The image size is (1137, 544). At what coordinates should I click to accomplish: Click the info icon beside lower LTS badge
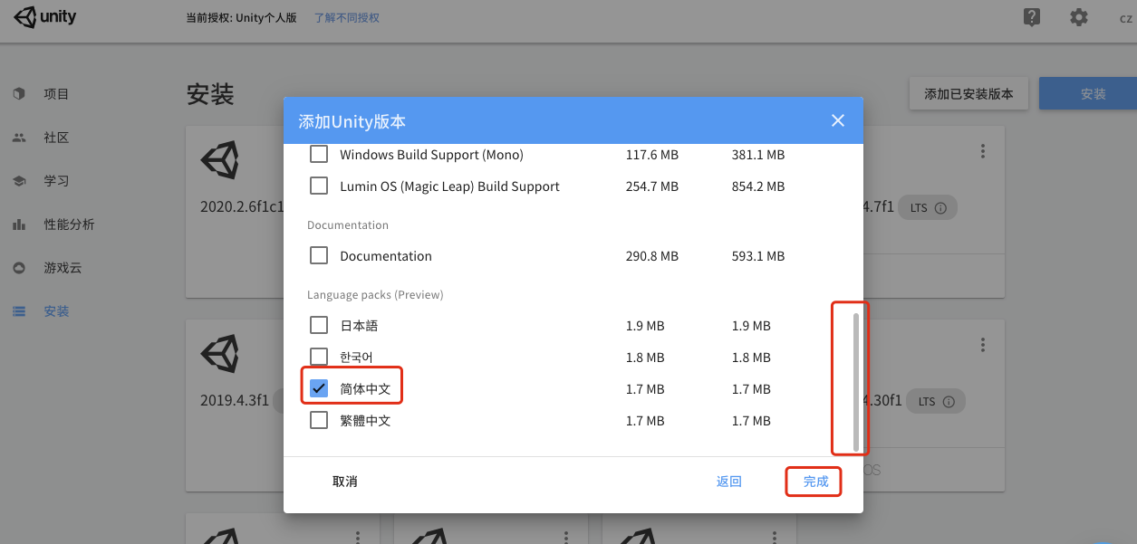coord(949,401)
